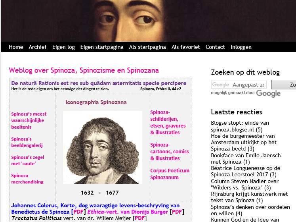
Task: Open the PDF link after Dionijs Burger
Action: point(177,212)
